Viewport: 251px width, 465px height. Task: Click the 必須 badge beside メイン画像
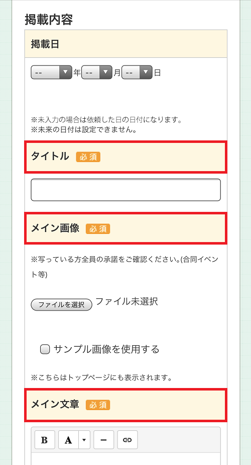98,228
